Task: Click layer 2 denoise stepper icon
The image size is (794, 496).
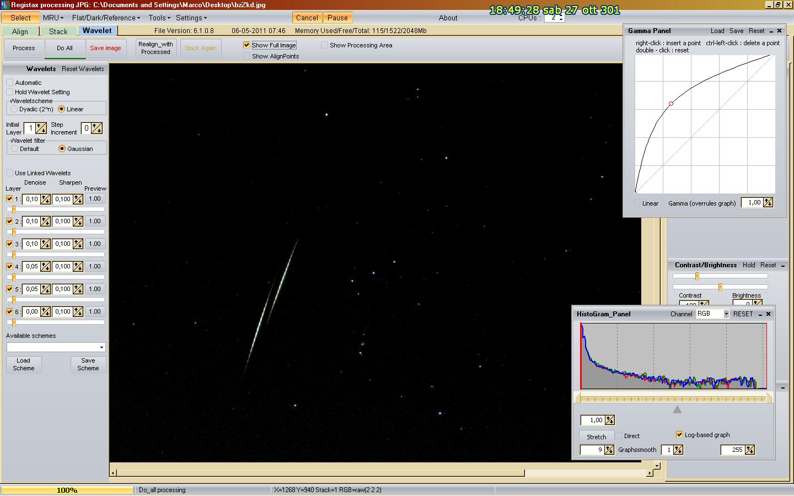Action: click(45, 222)
